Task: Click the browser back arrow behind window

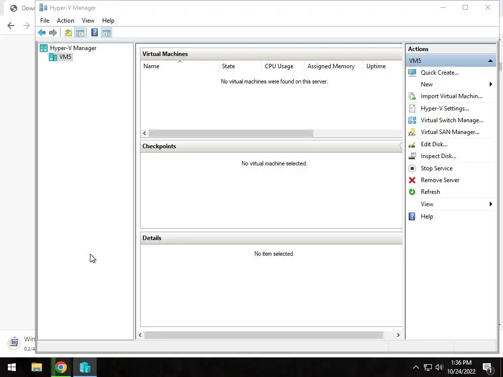Action: pyautogui.click(x=11, y=26)
